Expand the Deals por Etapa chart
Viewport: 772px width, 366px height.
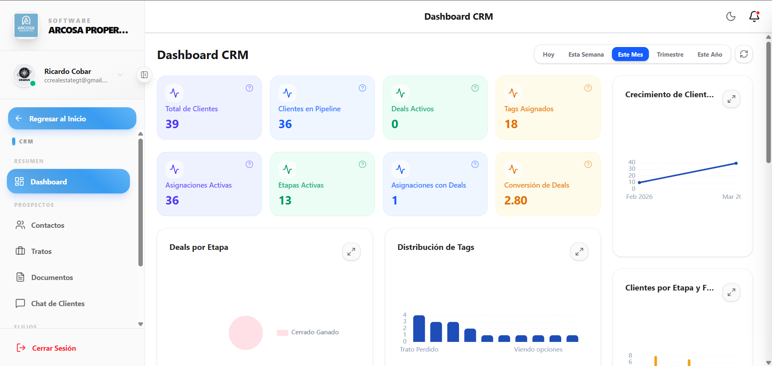351,252
